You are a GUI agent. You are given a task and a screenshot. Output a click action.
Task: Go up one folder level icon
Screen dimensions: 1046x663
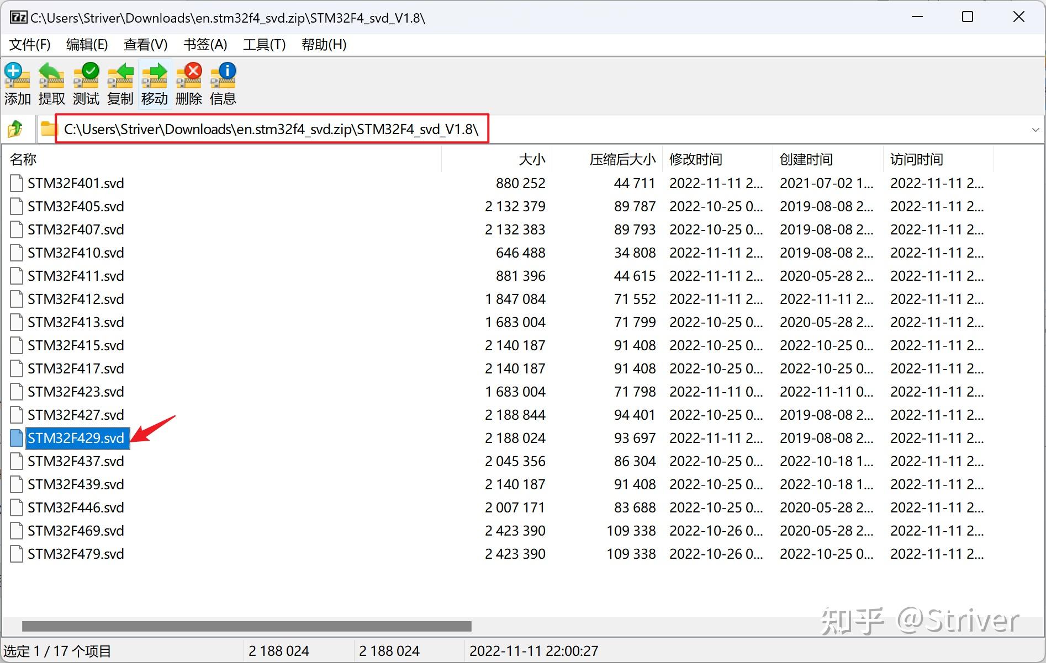click(15, 129)
